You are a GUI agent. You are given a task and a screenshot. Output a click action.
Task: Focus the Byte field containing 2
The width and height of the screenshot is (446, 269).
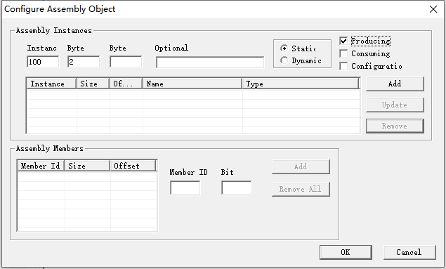click(84, 62)
